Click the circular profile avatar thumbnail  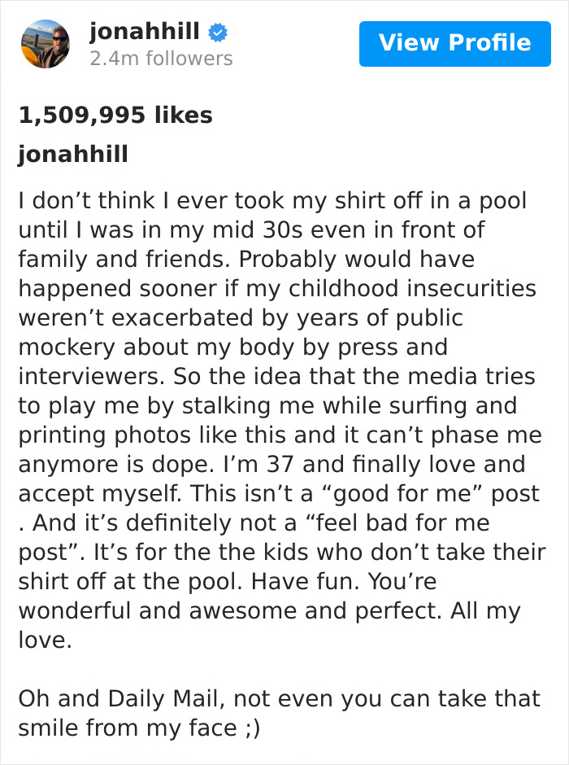pos(45,43)
